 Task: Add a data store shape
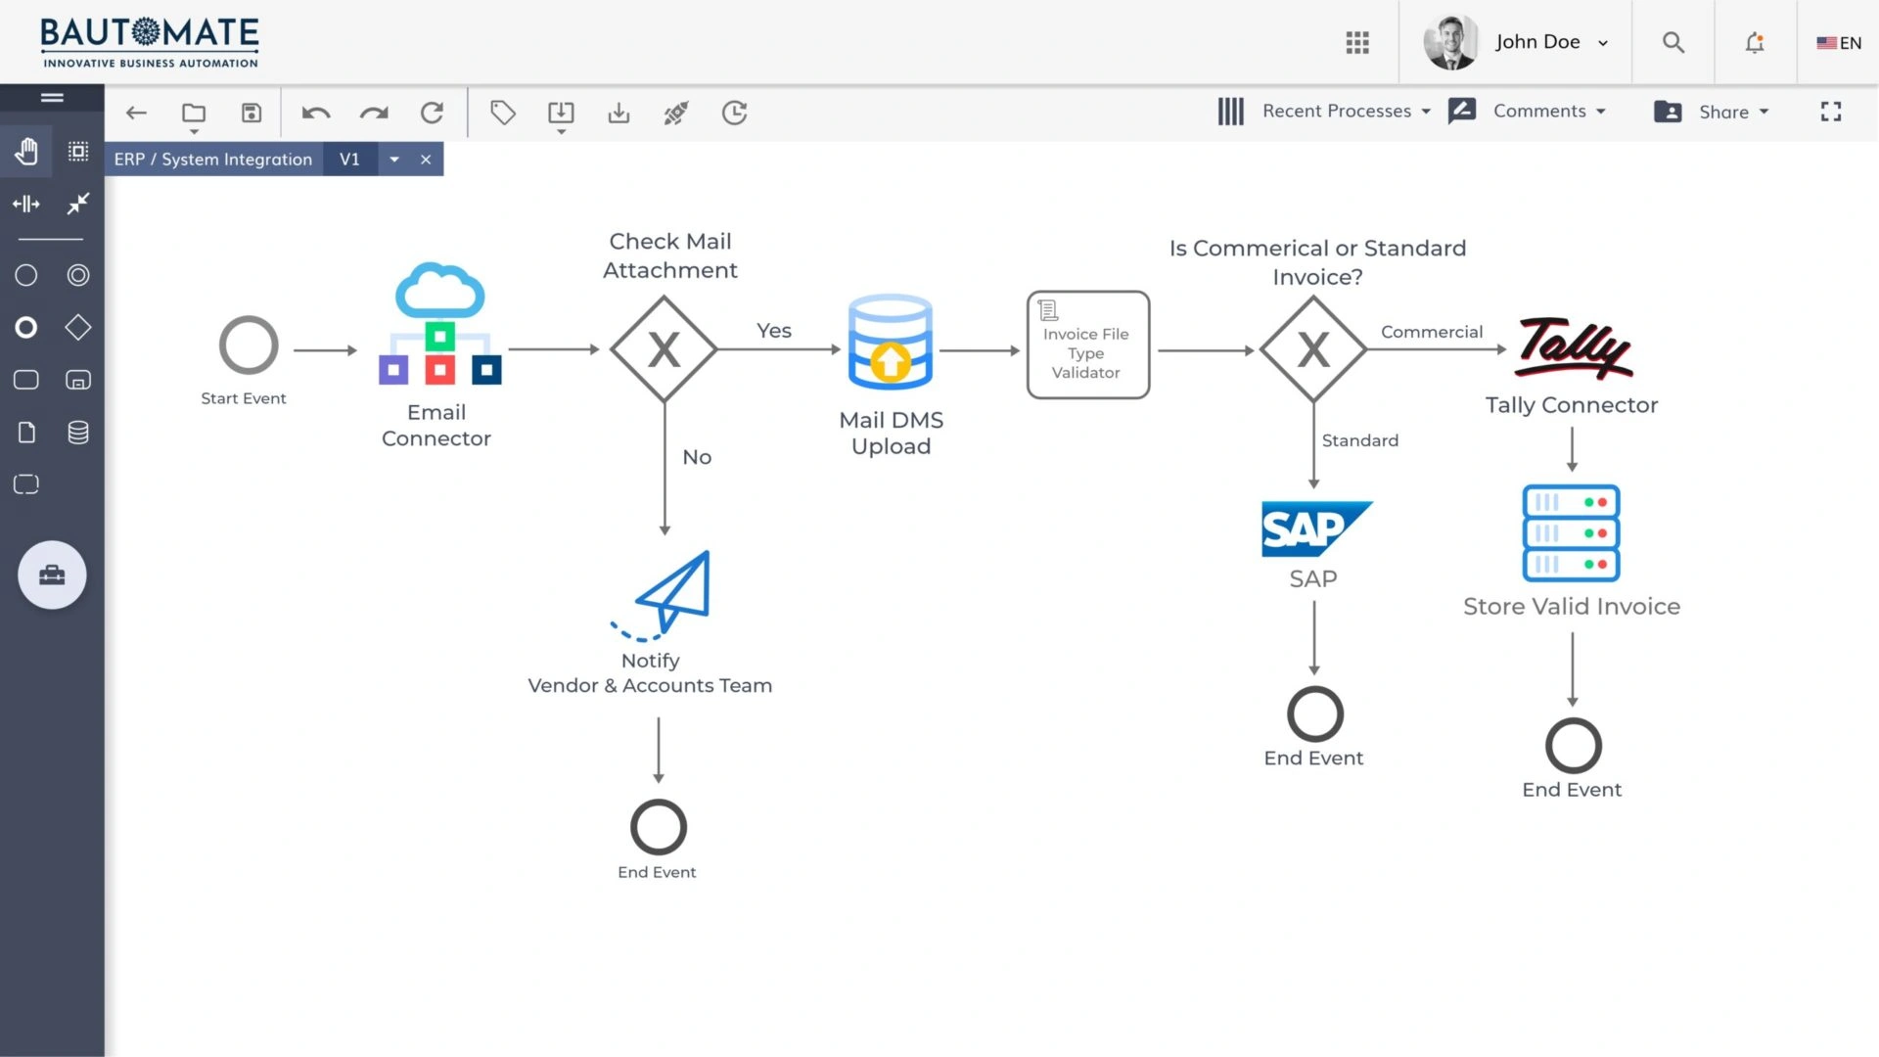click(78, 433)
